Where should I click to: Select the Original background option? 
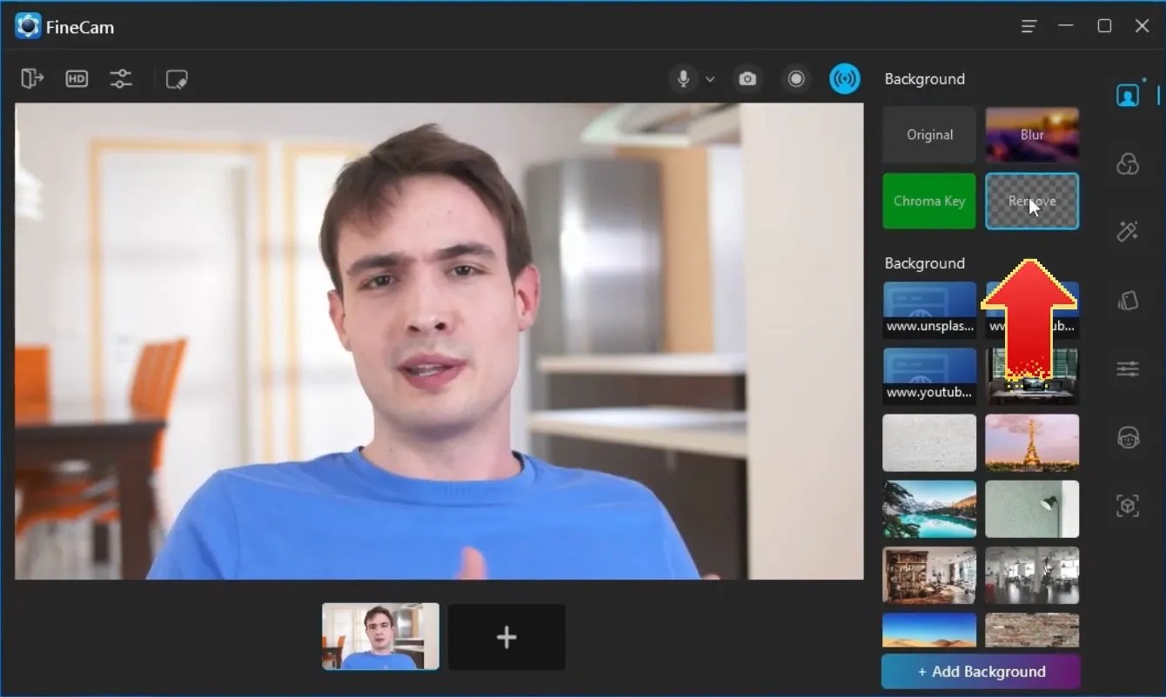coord(928,135)
